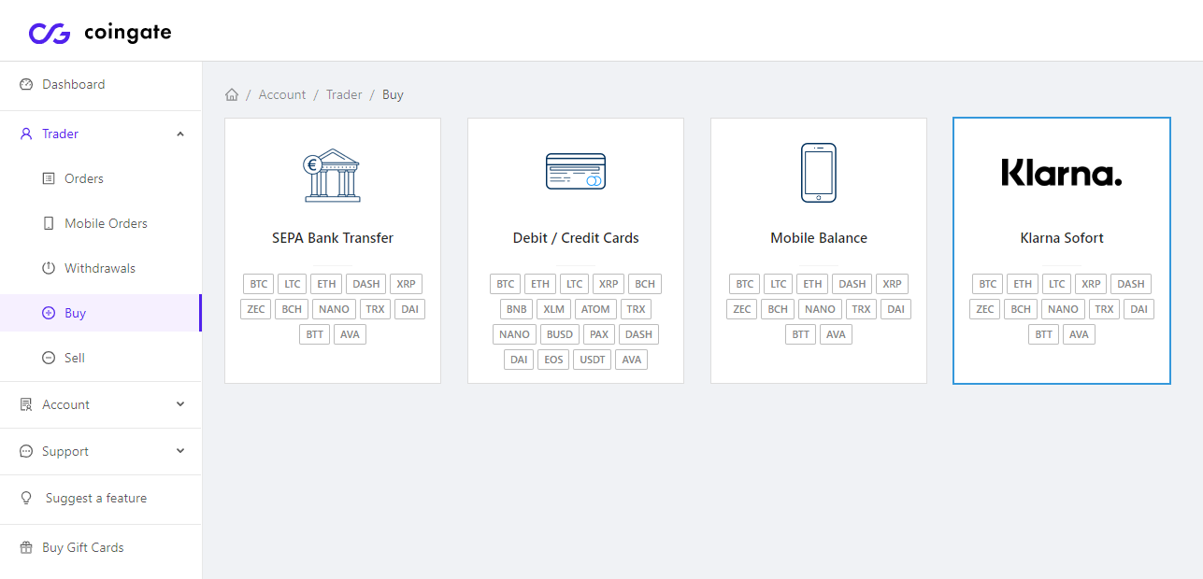Choose SEPA Bank Transfer title
1203x579 pixels.
333,238
